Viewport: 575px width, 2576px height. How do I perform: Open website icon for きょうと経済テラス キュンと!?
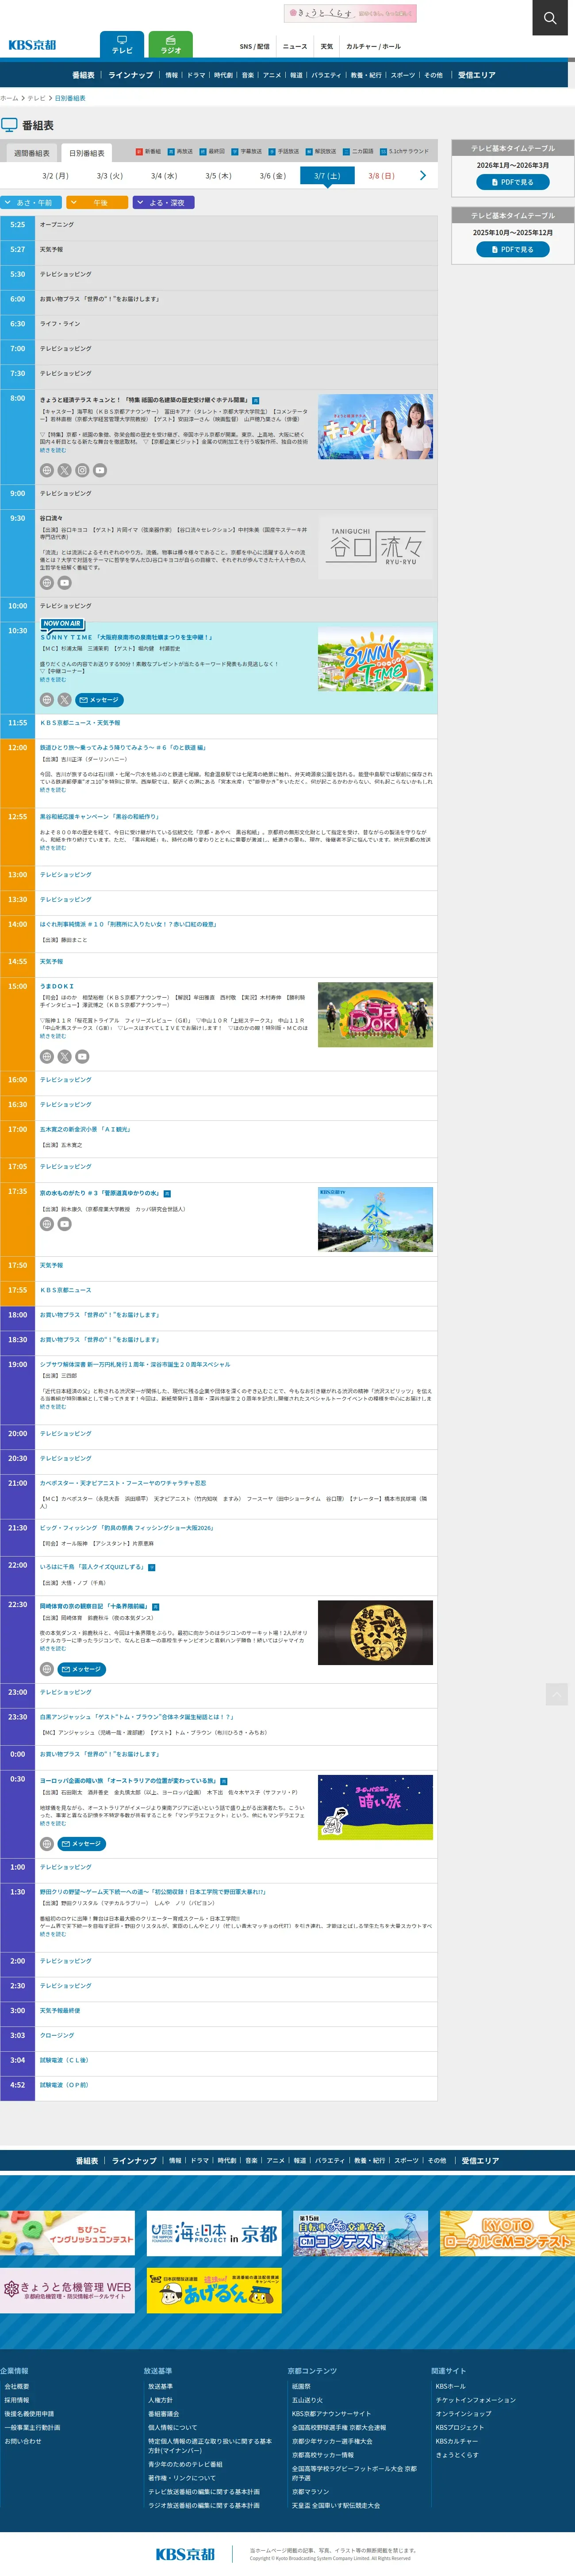click(x=47, y=470)
